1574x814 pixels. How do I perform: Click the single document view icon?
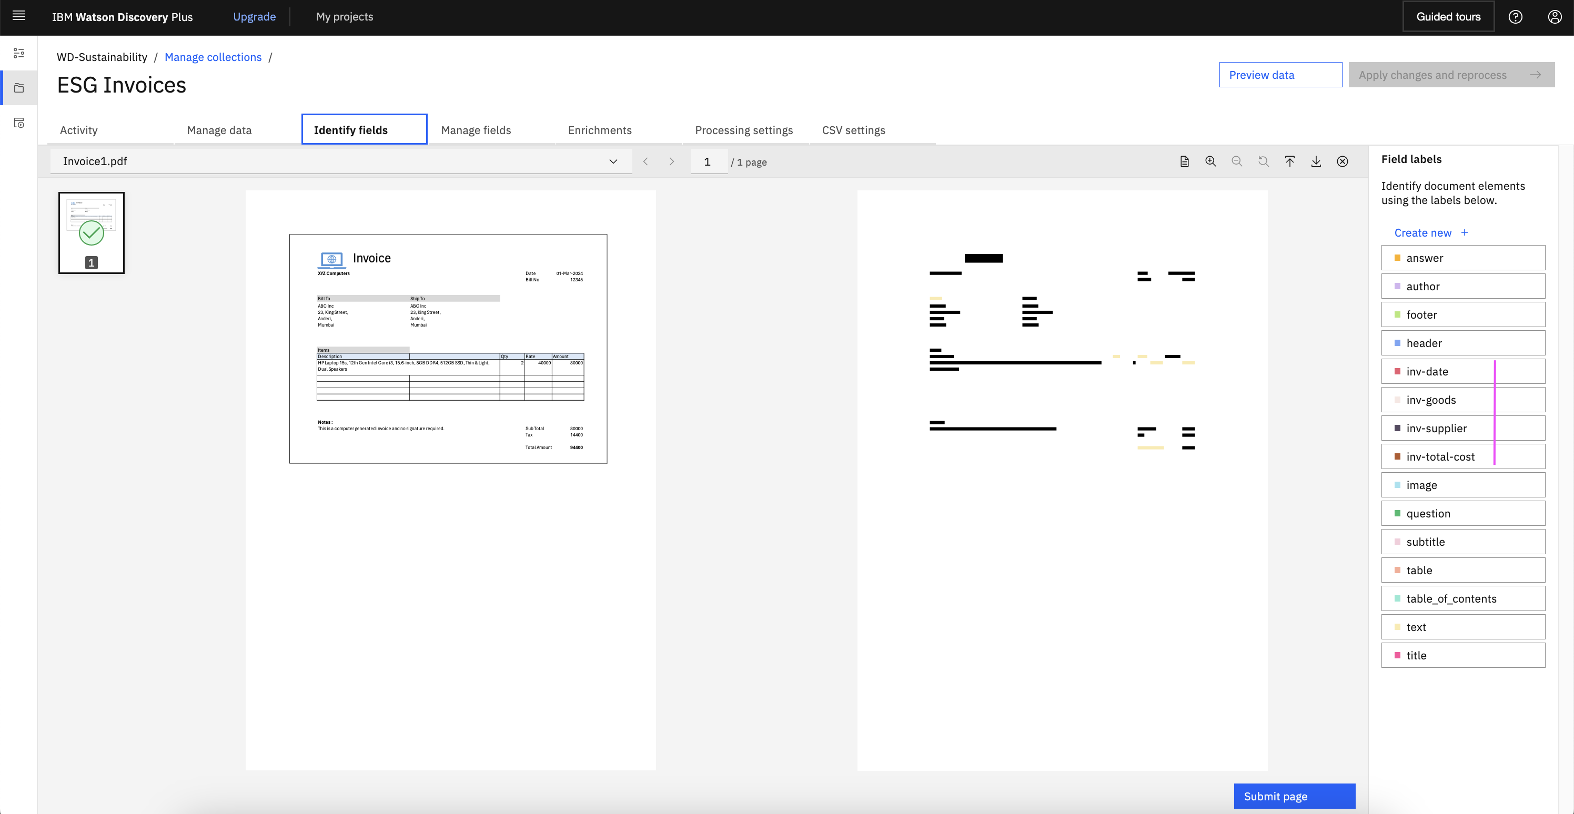pyautogui.click(x=1184, y=161)
